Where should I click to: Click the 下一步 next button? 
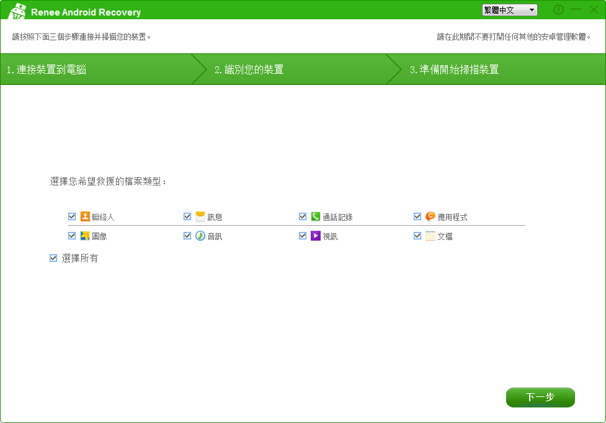[x=540, y=398]
